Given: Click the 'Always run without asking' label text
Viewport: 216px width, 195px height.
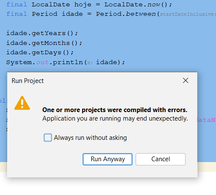Looking at the screenshot, I should 90,138.
